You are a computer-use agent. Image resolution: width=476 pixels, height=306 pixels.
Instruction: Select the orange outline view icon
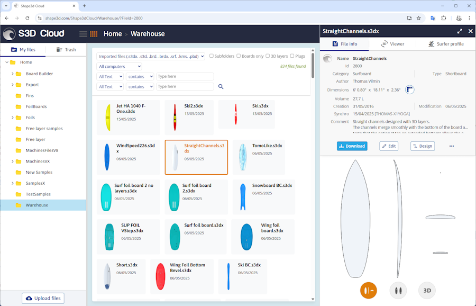368,290
